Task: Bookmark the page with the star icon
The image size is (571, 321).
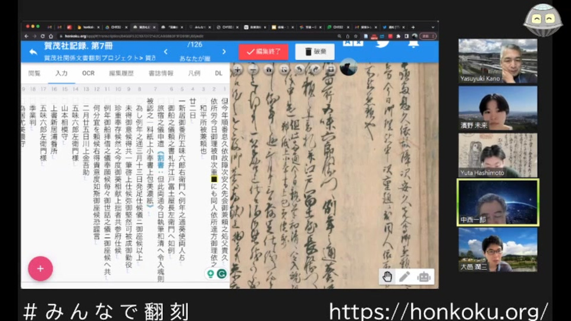Action: pos(356,36)
